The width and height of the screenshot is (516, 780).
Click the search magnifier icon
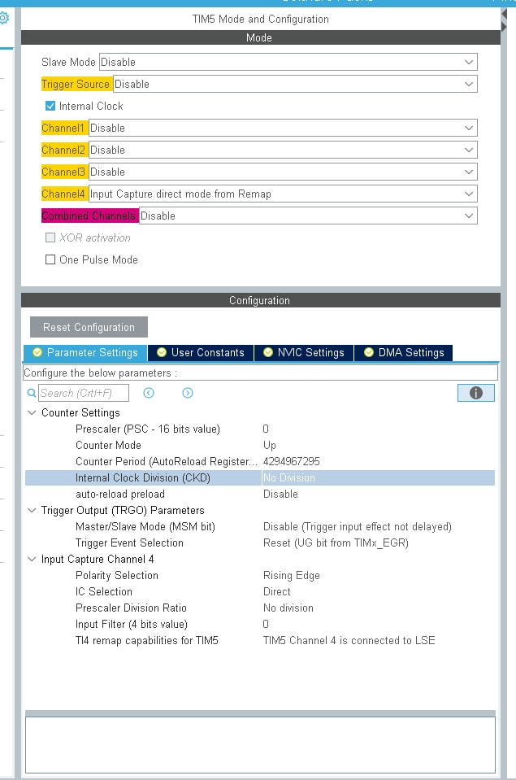(x=32, y=393)
